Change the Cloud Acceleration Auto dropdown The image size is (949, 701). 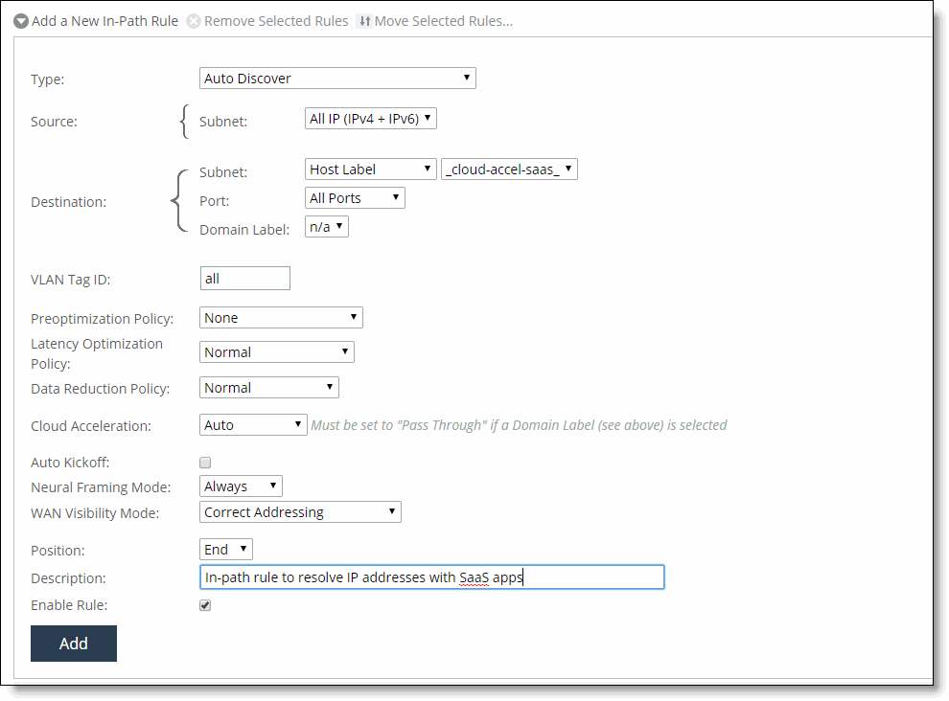253,425
